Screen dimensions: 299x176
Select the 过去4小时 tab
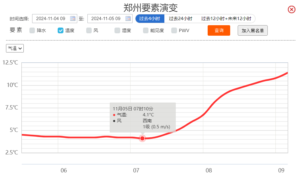(150, 19)
